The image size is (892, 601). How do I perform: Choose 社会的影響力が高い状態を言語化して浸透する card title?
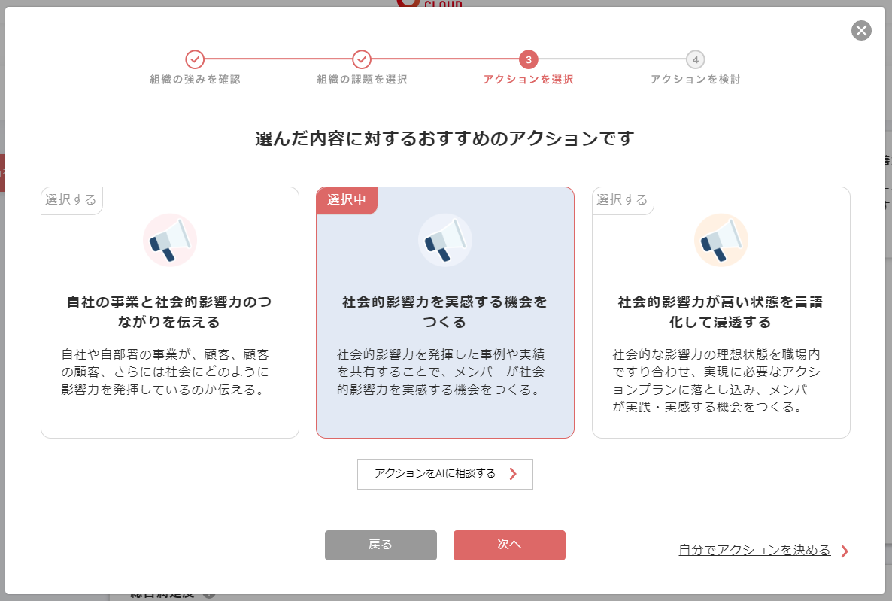click(721, 312)
